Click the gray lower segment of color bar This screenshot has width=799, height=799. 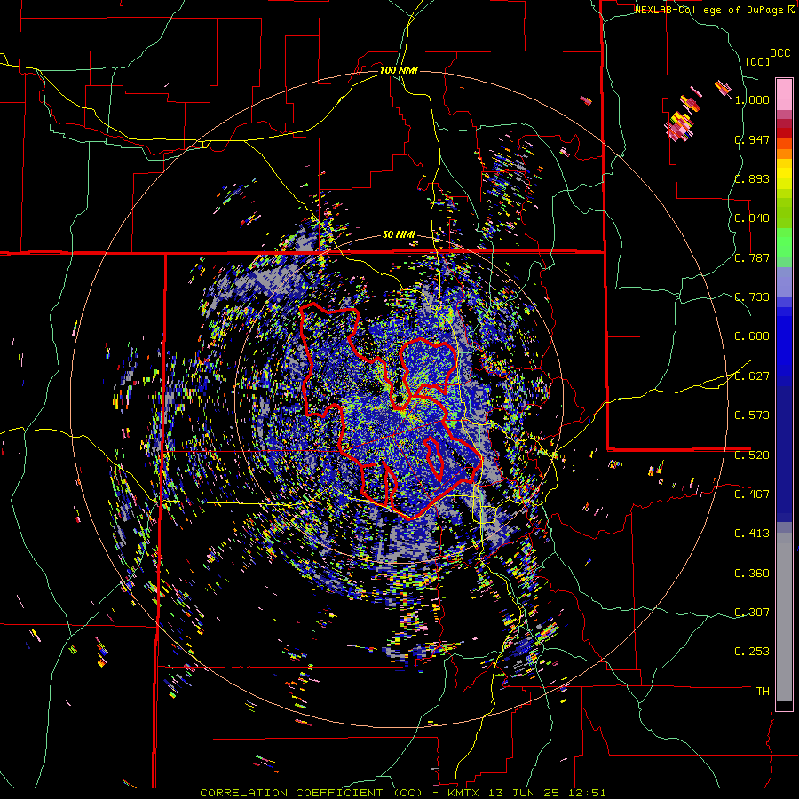coord(784,617)
